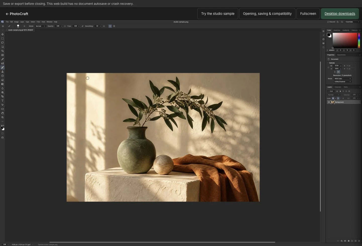Set canvas to portrait orientation
The height and width of the screenshot is (246, 362).
pos(335,72)
